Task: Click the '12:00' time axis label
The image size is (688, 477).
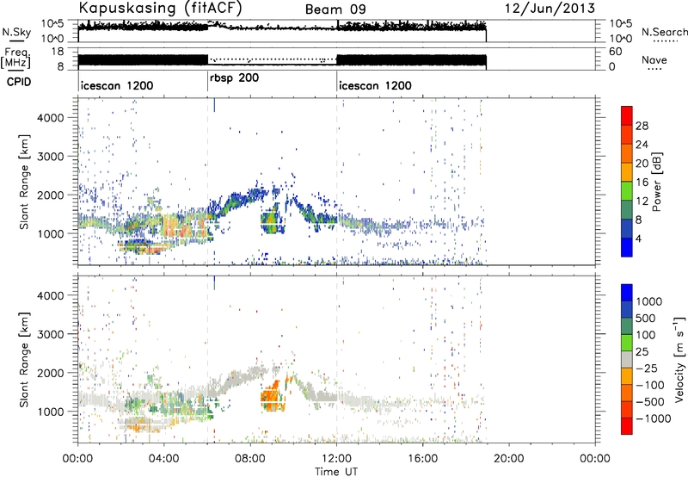Action: click(x=336, y=459)
